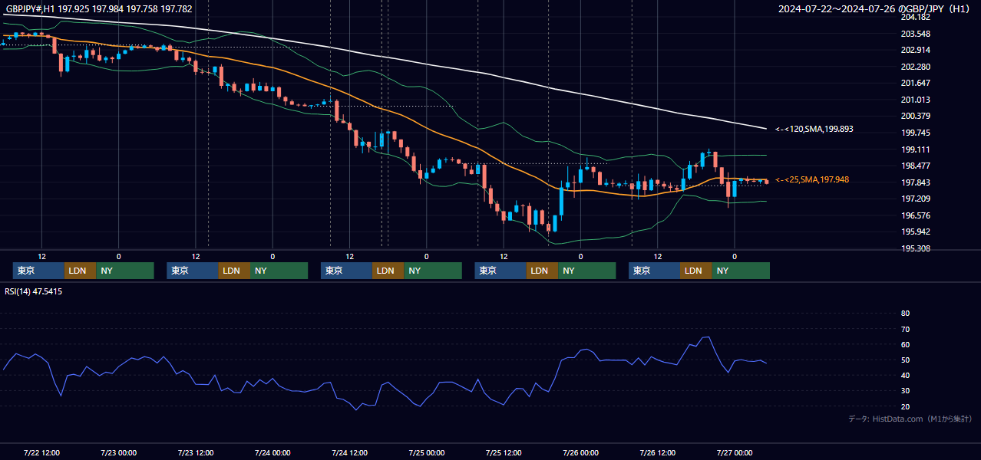Click the HistData.com data source credit
981x460 pixels.
pyautogui.click(x=910, y=419)
